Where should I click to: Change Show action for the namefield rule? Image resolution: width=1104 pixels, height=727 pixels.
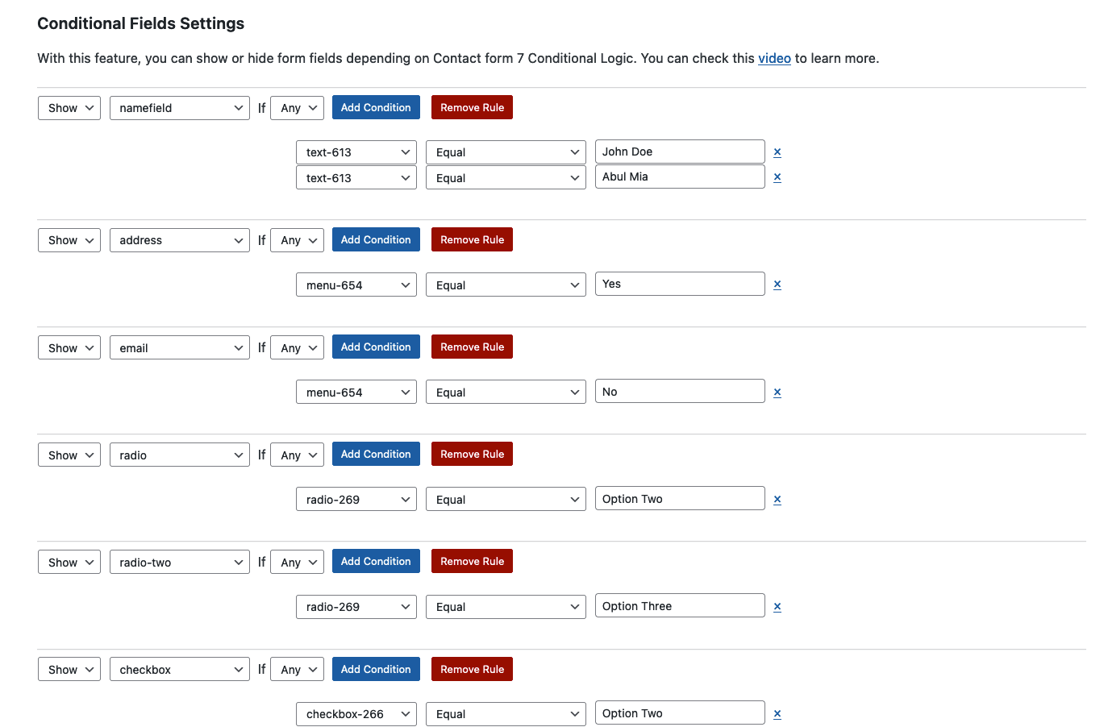pos(69,108)
